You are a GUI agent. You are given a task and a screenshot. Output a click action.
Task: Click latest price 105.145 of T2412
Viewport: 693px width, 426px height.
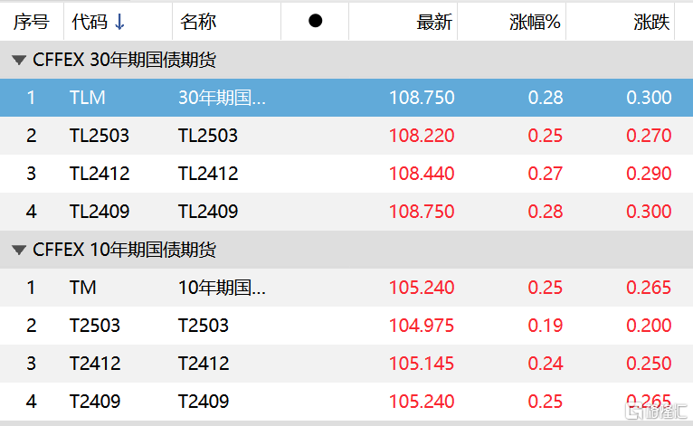point(422,364)
